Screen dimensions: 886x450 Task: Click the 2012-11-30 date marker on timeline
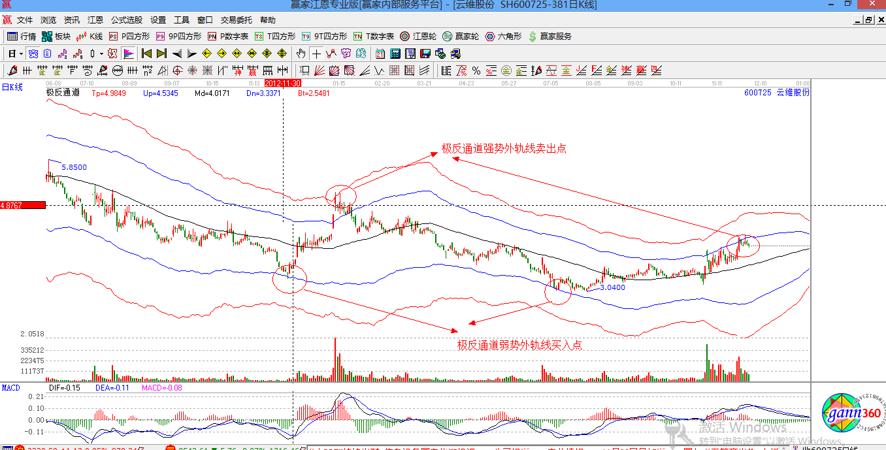click(283, 84)
